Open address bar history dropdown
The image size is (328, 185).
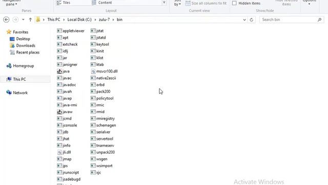(x=244, y=20)
